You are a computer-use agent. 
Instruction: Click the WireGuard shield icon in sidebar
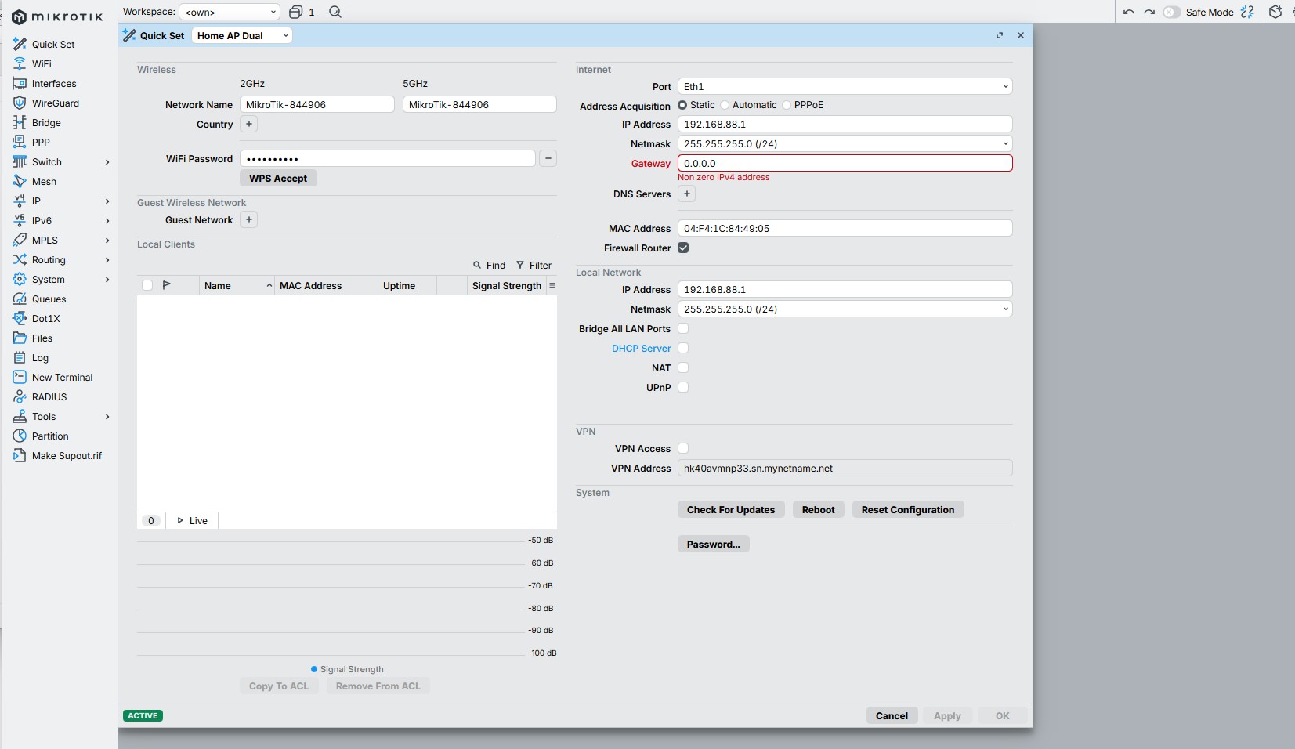tap(20, 103)
